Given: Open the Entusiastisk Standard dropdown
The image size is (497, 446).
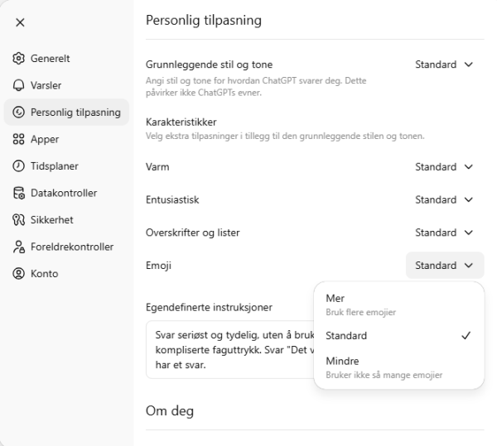Looking at the screenshot, I should 444,200.
